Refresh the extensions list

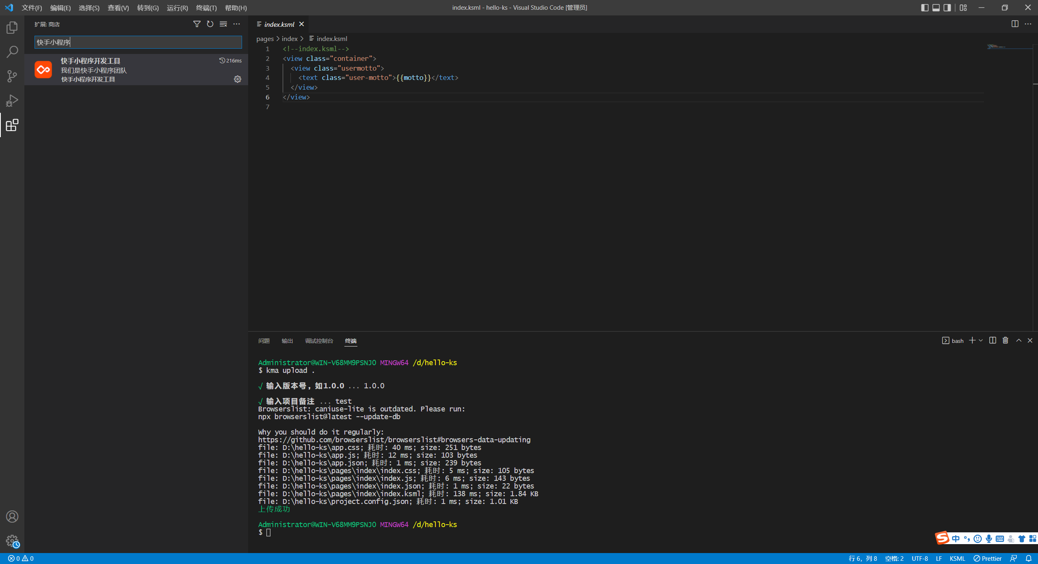tap(210, 24)
